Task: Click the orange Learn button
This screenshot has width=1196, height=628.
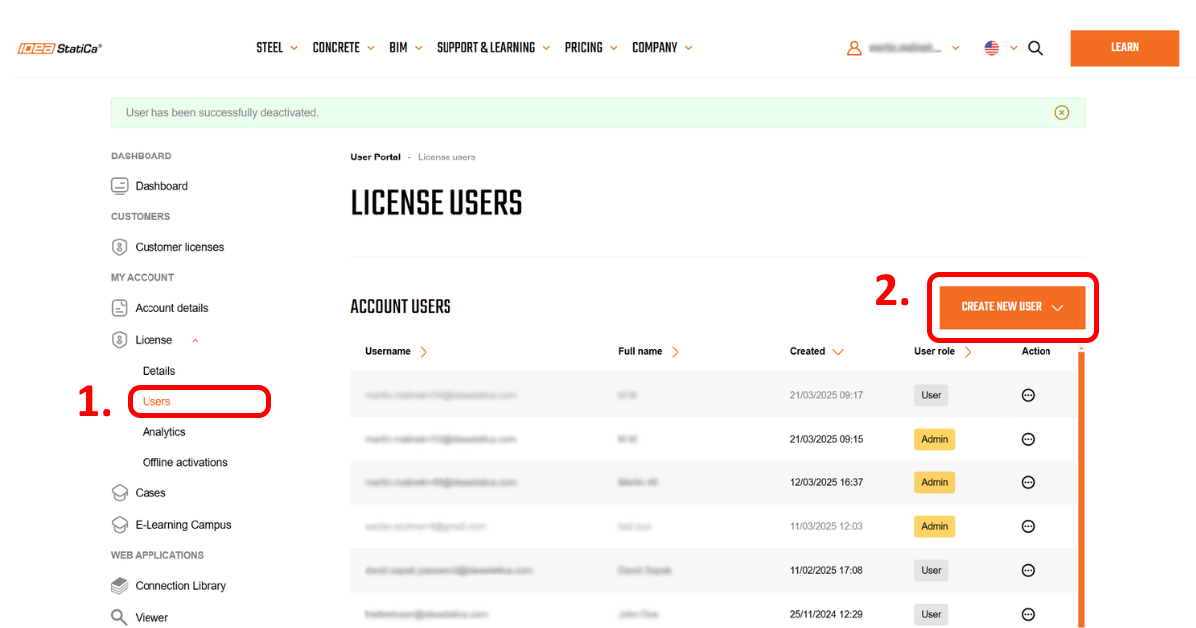Action: click(1124, 48)
